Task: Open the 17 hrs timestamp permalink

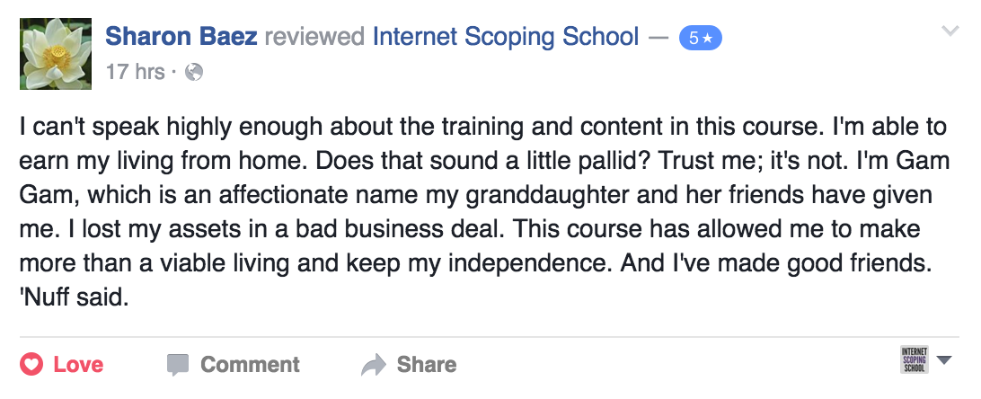Action: point(135,72)
